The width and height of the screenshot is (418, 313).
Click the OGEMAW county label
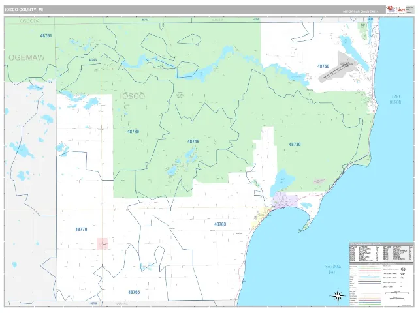point(27,57)
